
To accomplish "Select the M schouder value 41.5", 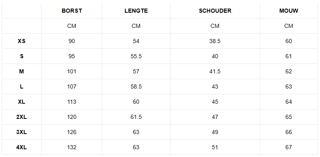I will coord(215,71).
